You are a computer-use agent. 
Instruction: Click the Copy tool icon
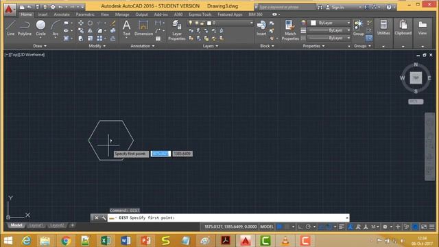81,30
